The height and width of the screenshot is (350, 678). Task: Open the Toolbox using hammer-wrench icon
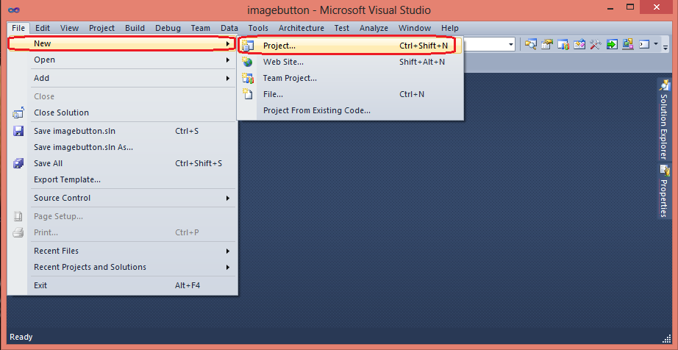coord(596,44)
